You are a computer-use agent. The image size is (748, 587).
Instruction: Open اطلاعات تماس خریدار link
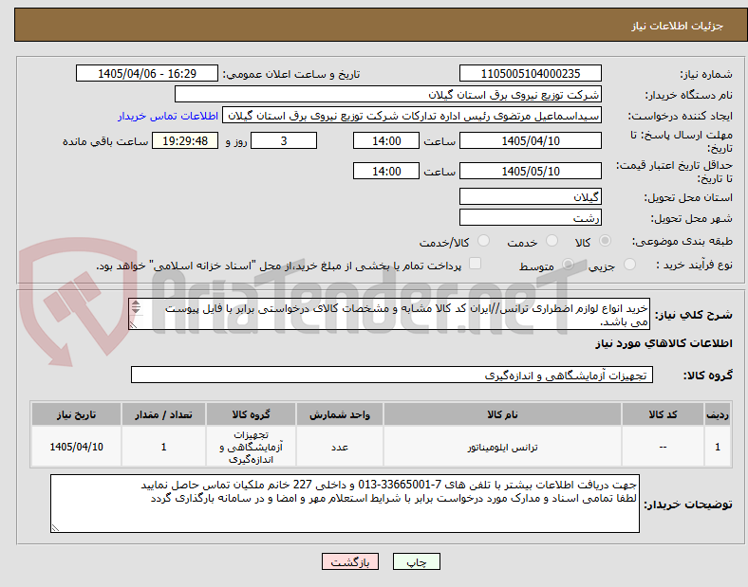click(168, 116)
